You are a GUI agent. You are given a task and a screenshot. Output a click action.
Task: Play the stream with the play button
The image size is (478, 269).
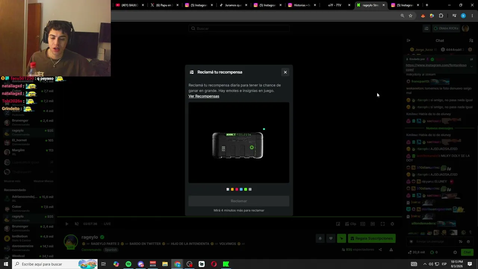click(67, 224)
